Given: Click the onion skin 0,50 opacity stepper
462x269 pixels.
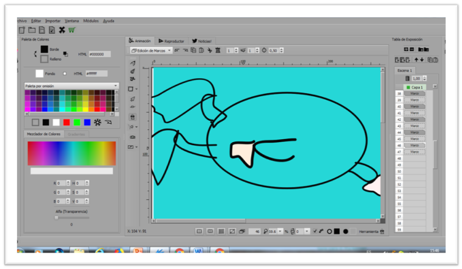Looking at the screenshot, I should pos(281,51).
